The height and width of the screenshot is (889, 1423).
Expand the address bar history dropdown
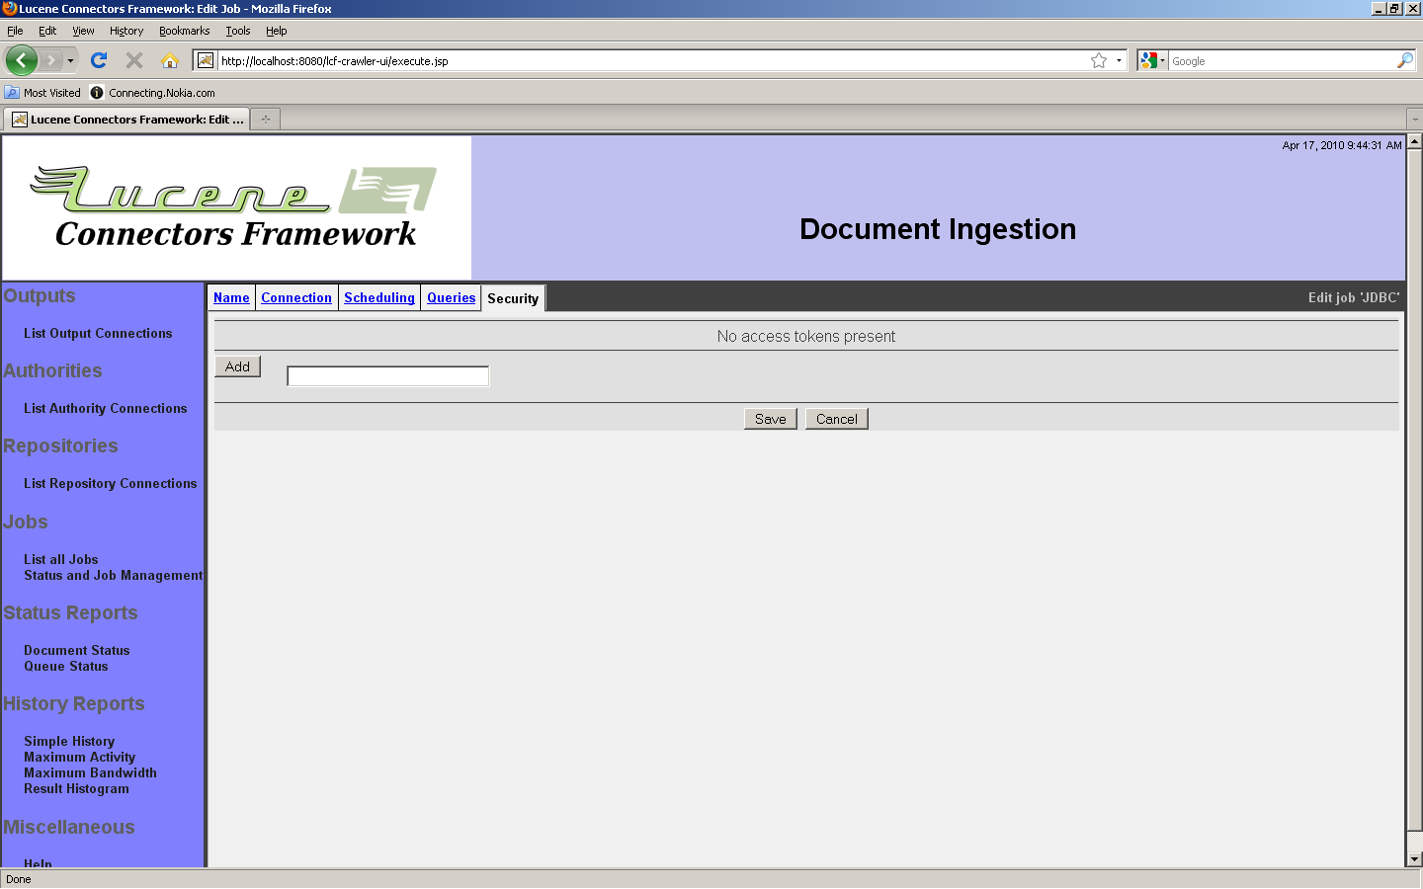click(x=1119, y=60)
